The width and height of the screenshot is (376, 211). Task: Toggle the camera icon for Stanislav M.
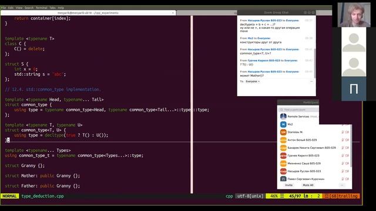[347, 132]
